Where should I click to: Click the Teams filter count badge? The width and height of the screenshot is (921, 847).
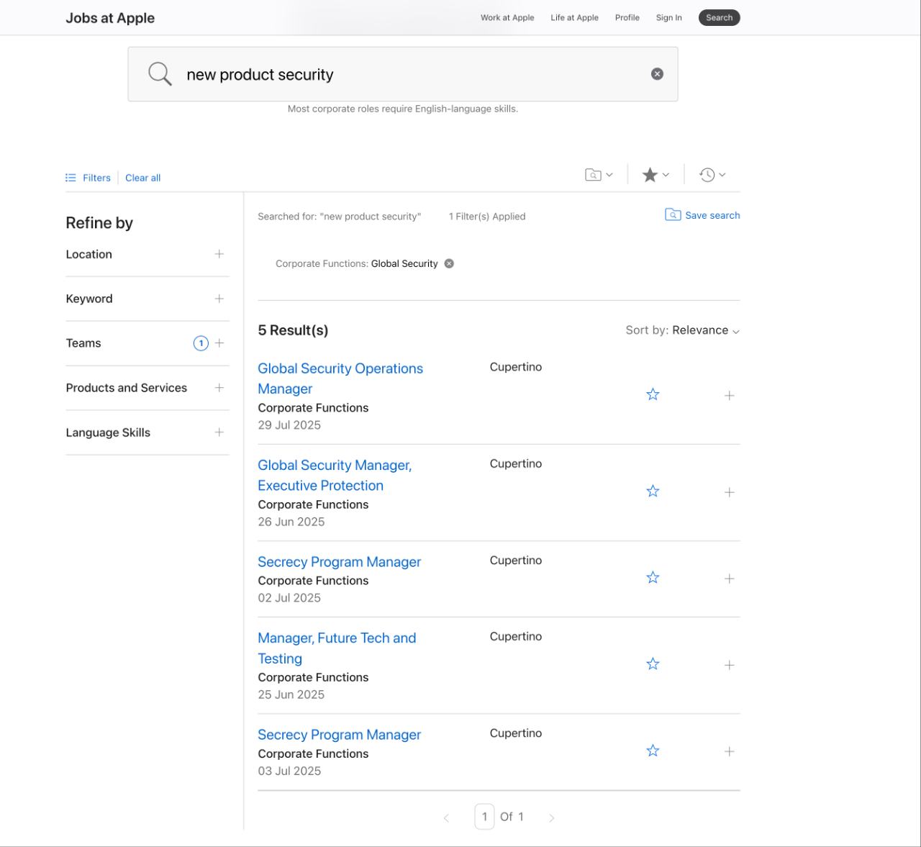[201, 343]
